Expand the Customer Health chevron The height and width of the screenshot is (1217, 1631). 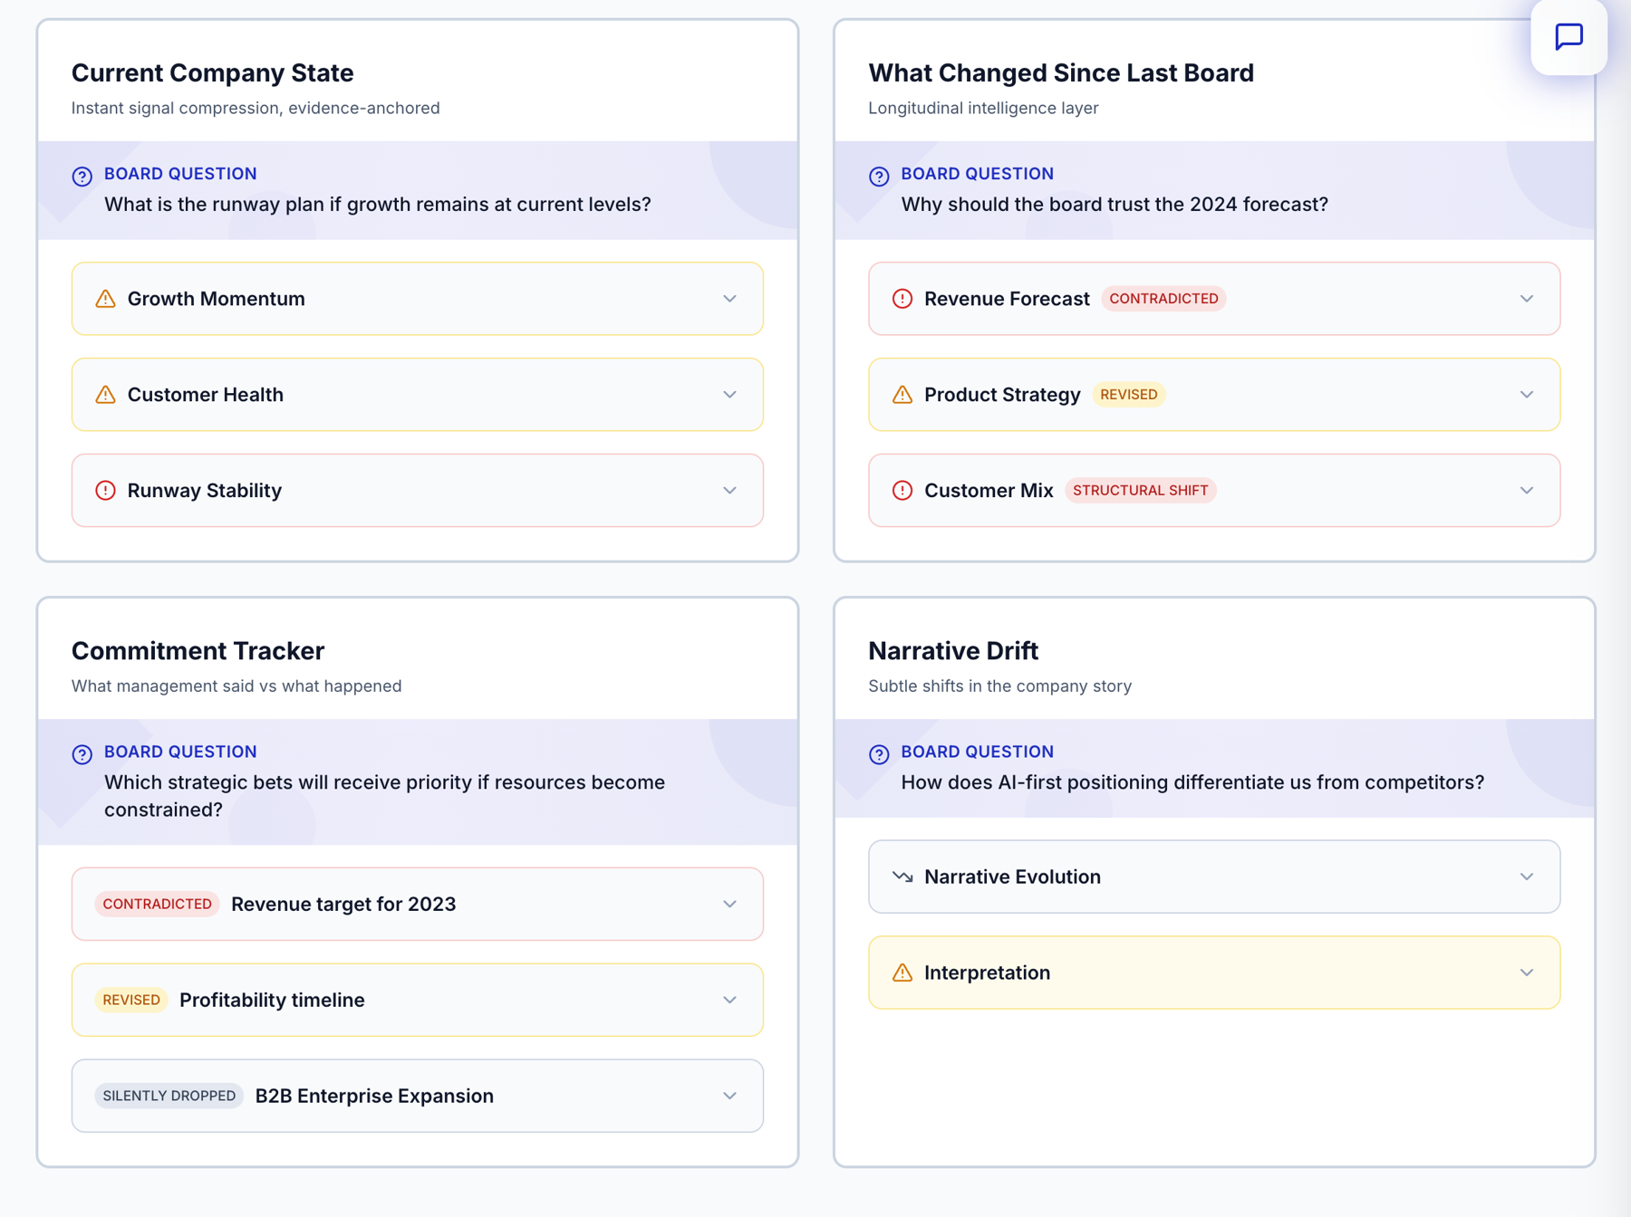pyautogui.click(x=729, y=395)
